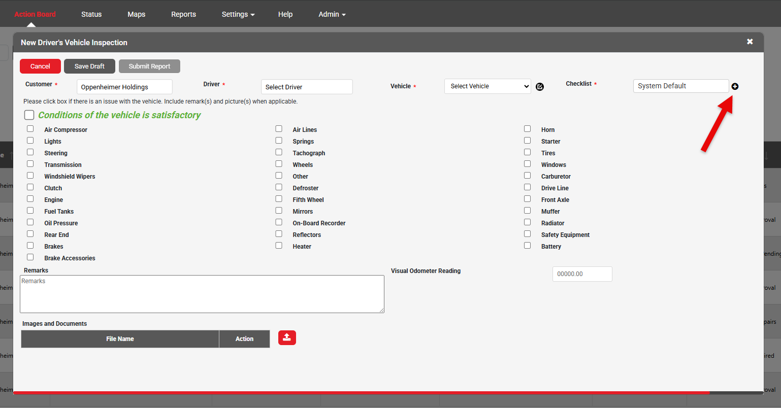Toggle the Tachograph checkbox
Screen dimensions: 781x408
(x=279, y=152)
